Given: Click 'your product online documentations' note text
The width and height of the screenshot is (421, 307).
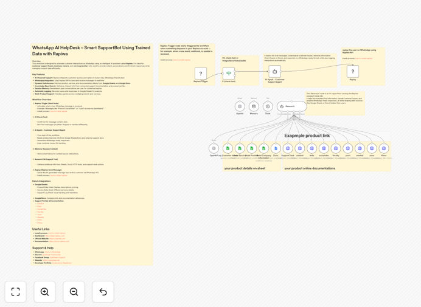Looking at the screenshot, I should pyautogui.click(x=310, y=168).
